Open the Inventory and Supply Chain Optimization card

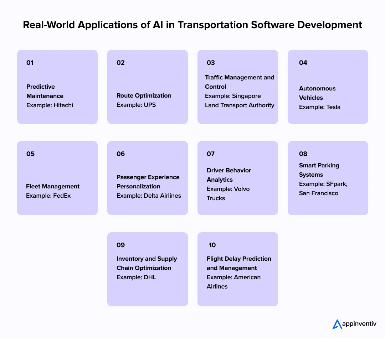click(147, 269)
